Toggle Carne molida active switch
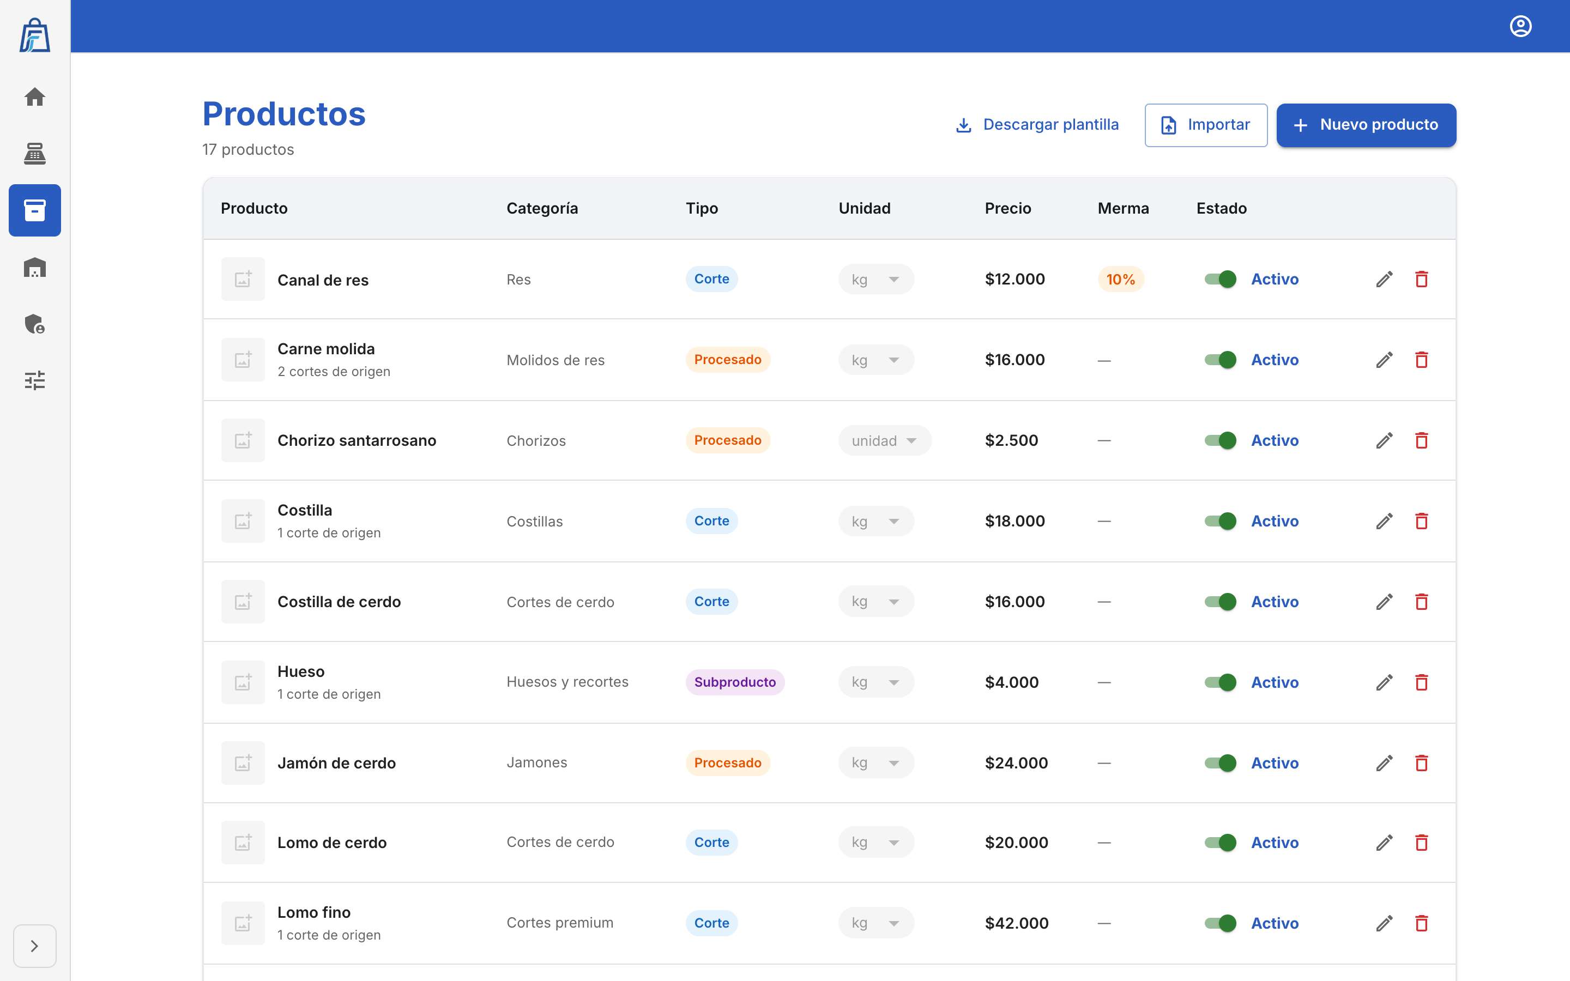This screenshot has height=981, width=1570. point(1219,360)
